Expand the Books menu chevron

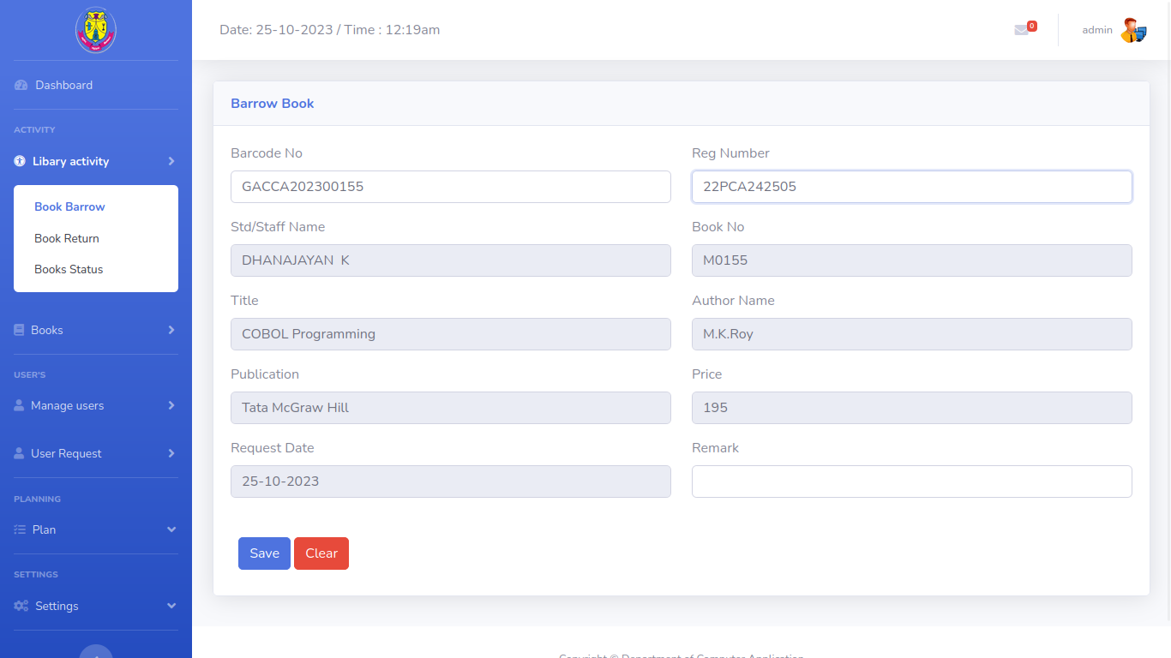click(x=171, y=330)
